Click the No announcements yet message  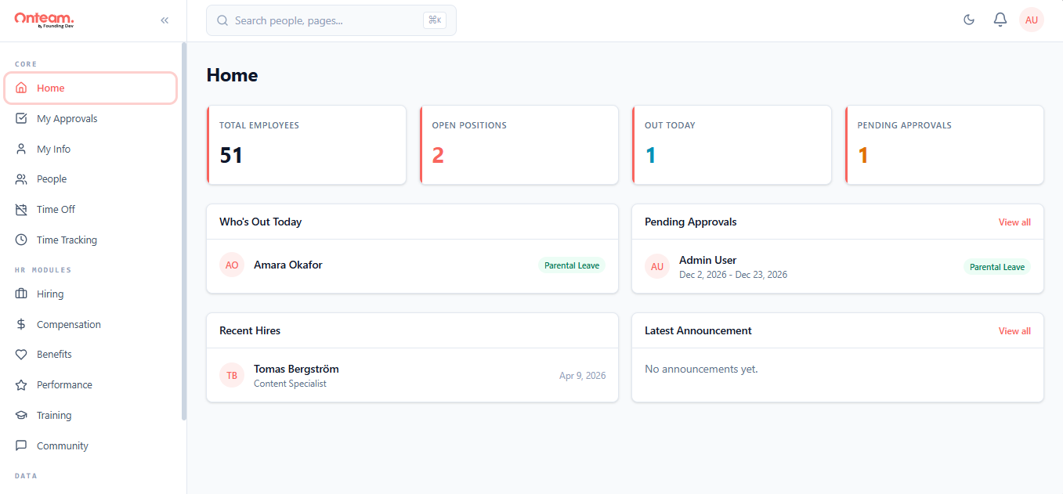click(701, 369)
